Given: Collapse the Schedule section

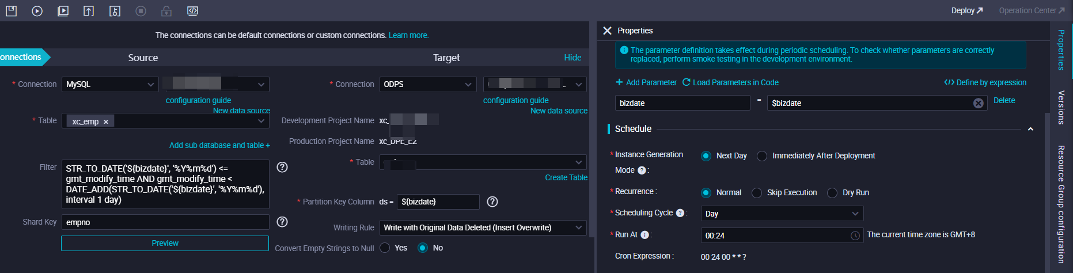Looking at the screenshot, I should coord(1030,129).
